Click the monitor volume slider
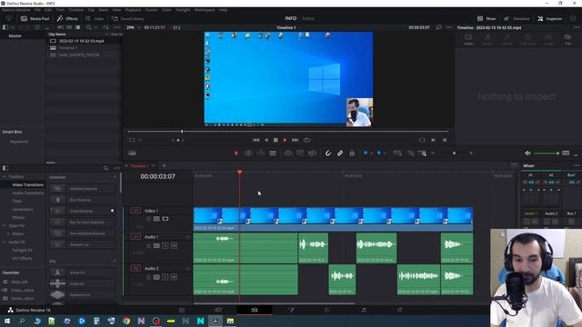 click(546, 154)
